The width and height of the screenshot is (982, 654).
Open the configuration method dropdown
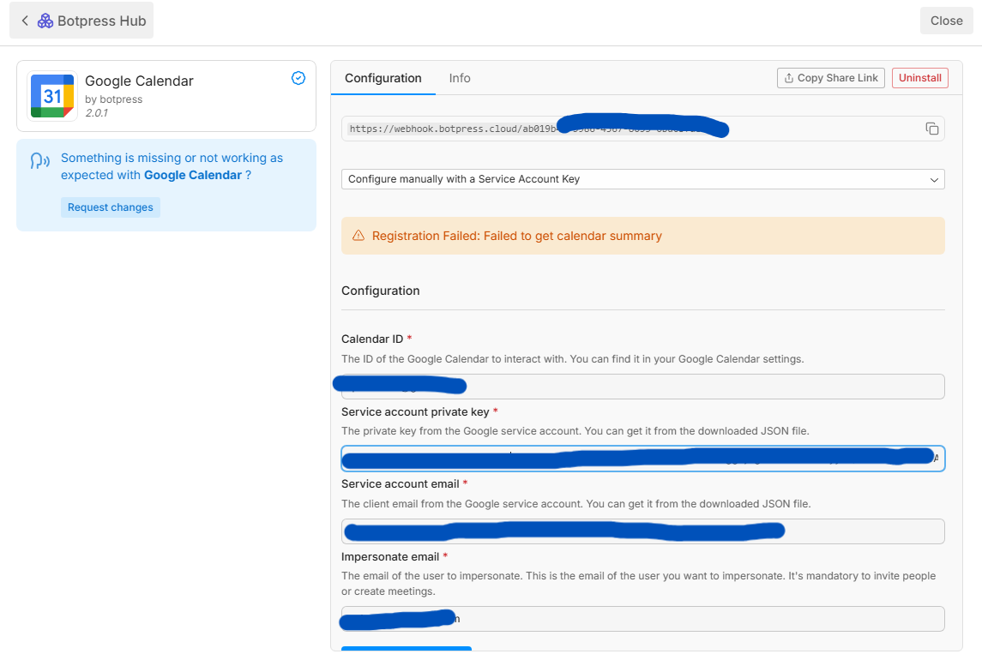point(642,179)
